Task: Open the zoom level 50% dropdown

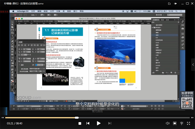Action: (x=34, y=15)
